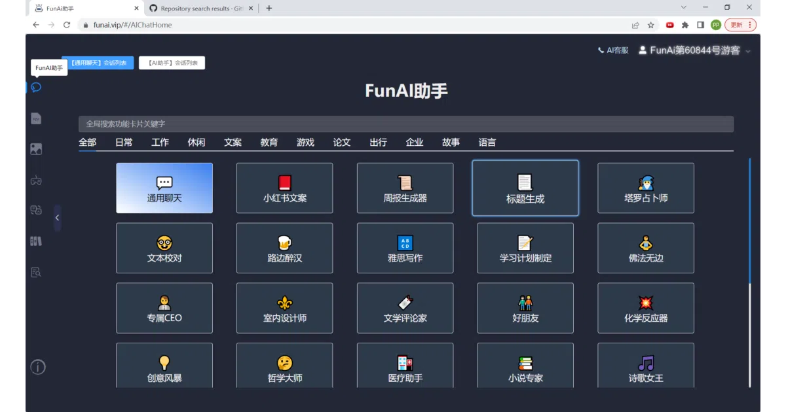Open the 化学反应器 card
This screenshot has width=786, height=412.
646,308
